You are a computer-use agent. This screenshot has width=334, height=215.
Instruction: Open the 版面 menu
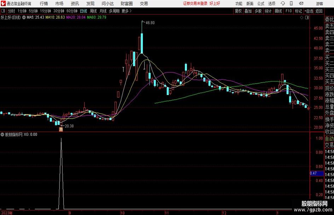[250, 4]
